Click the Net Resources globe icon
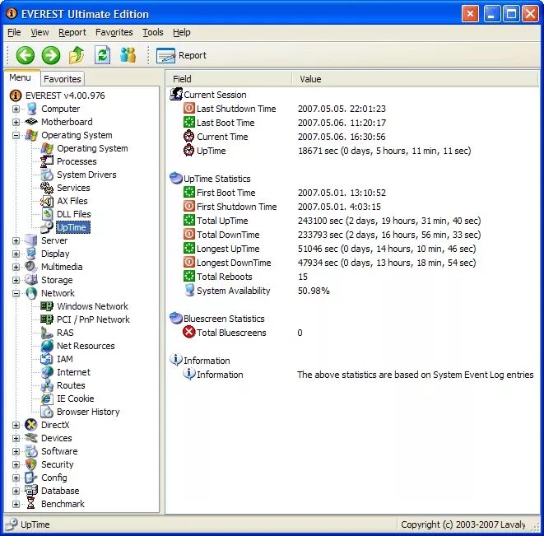This screenshot has height=536, width=544. point(47,346)
